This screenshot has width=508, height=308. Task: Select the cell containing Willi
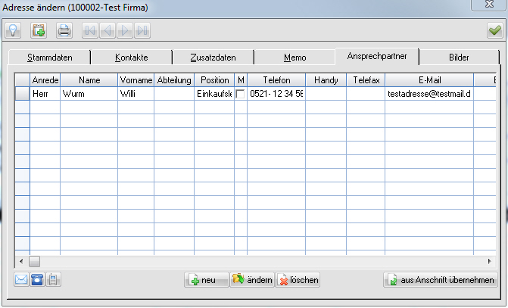[x=136, y=94]
